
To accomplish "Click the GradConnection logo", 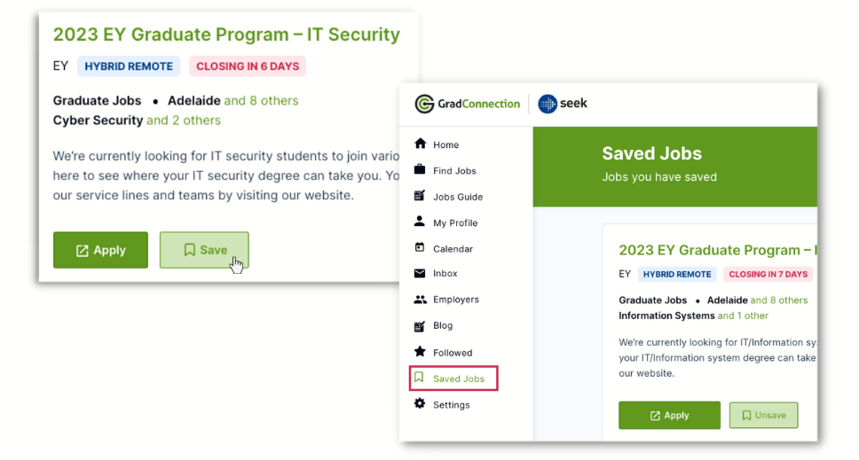I will pyautogui.click(x=468, y=104).
